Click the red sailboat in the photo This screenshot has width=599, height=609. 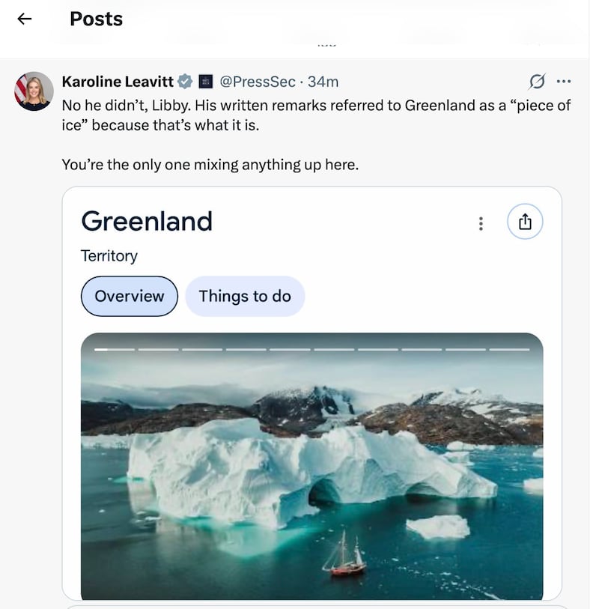click(345, 560)
